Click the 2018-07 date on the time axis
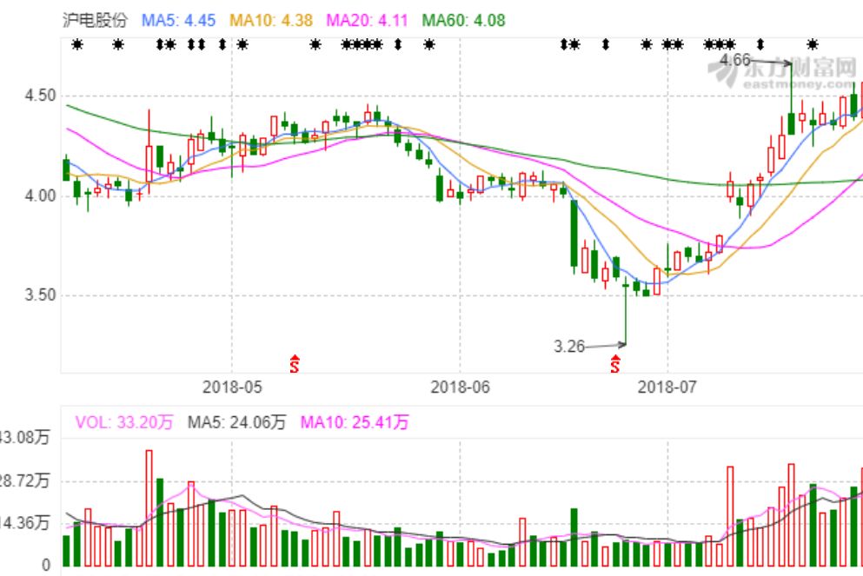 click(667, 386)
